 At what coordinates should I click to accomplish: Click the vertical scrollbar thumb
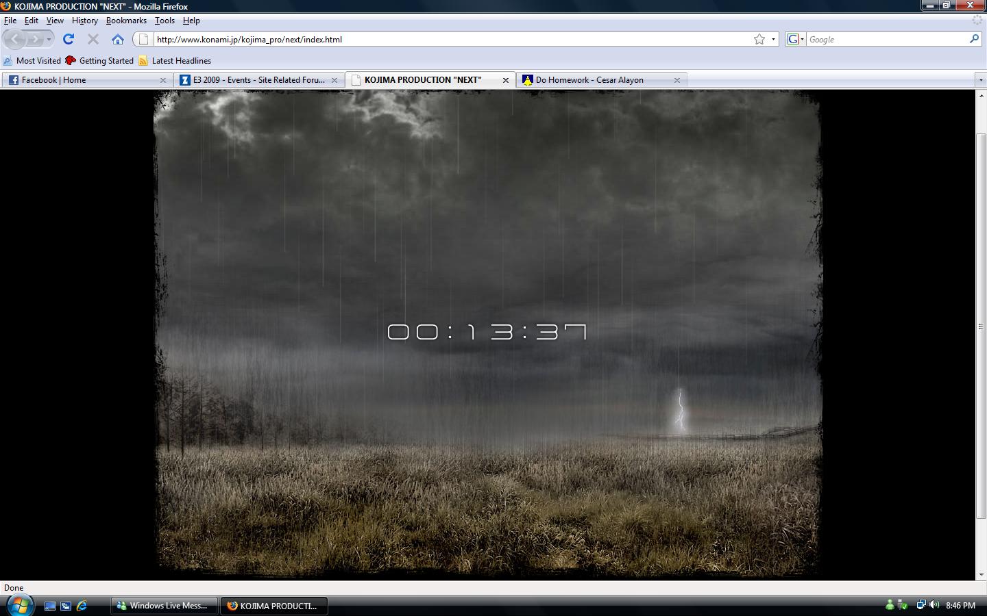pyautogui.click(x=981, y=326)
